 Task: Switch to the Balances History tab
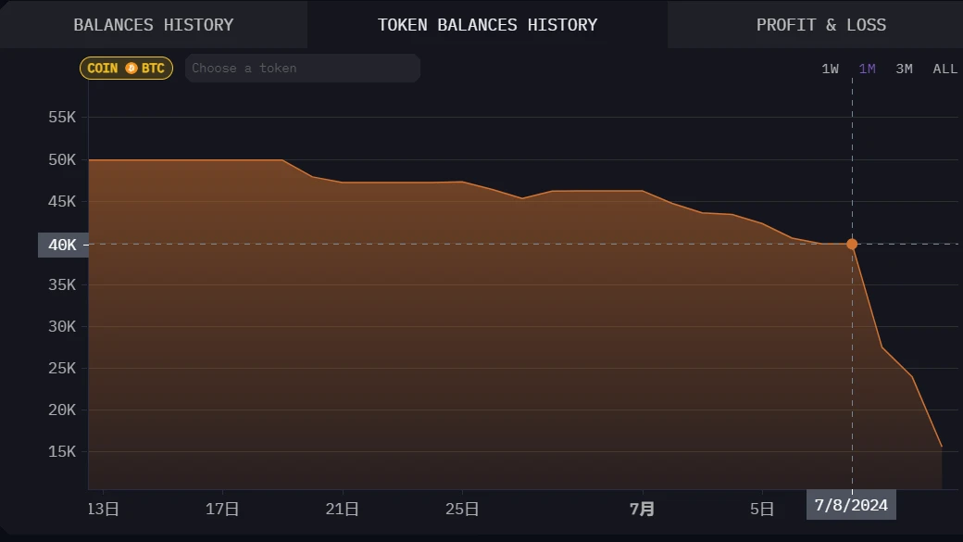coord(154,25)
